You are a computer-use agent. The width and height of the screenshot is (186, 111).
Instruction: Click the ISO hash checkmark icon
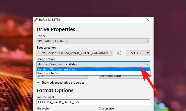[119, 53]
